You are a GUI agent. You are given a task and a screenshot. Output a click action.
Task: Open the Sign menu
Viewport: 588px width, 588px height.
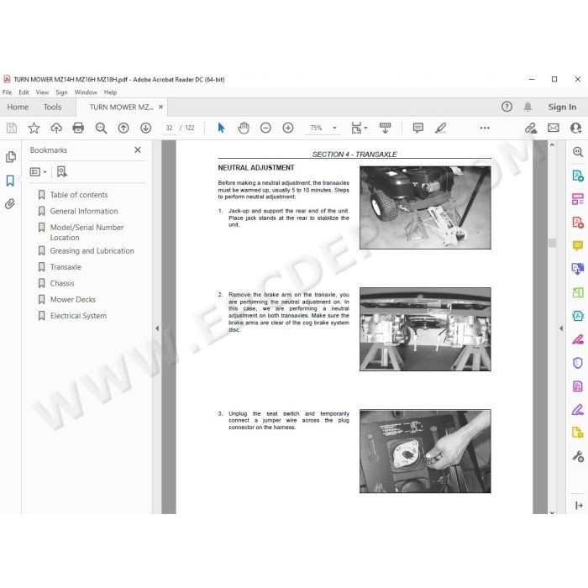click(x=61, y=92)
